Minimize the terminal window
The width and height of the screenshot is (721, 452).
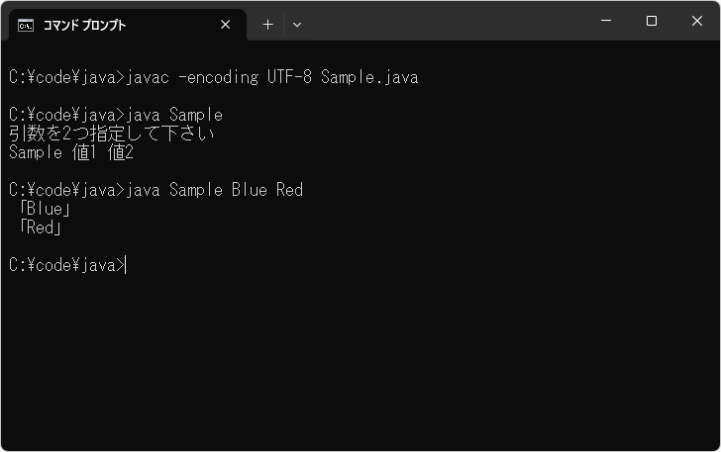point(605,21)
